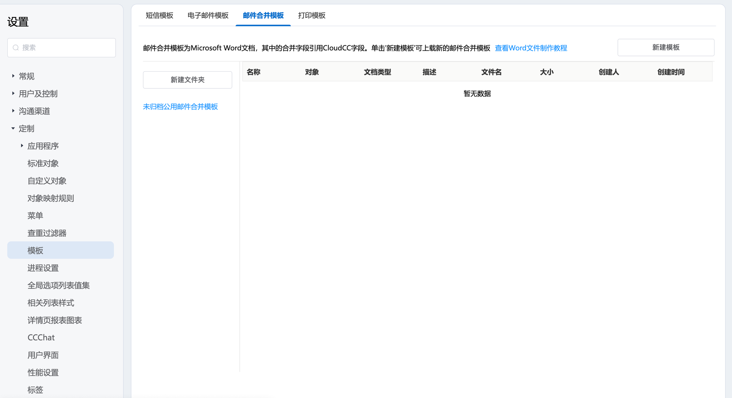Select the 查重过滤器 sidebar item
Viewport: 732px width, 398px height.
pyautogui.click(x=47, y=233)
